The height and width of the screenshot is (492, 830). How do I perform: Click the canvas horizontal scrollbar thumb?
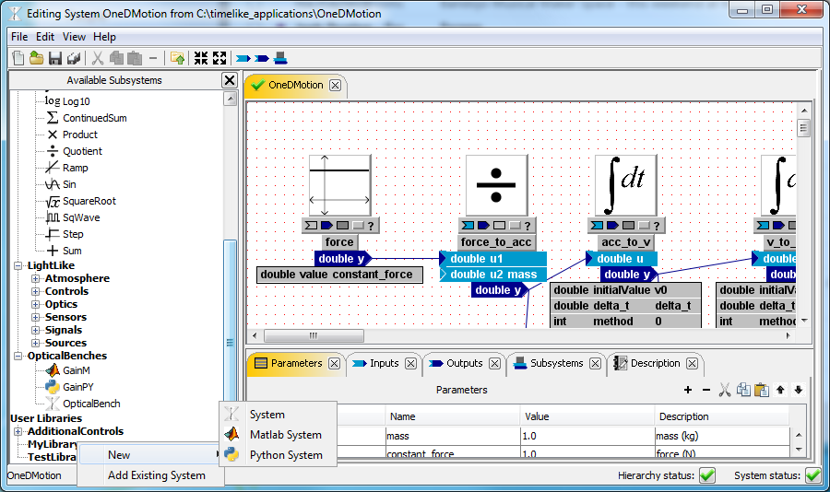[x=314, y=335]
